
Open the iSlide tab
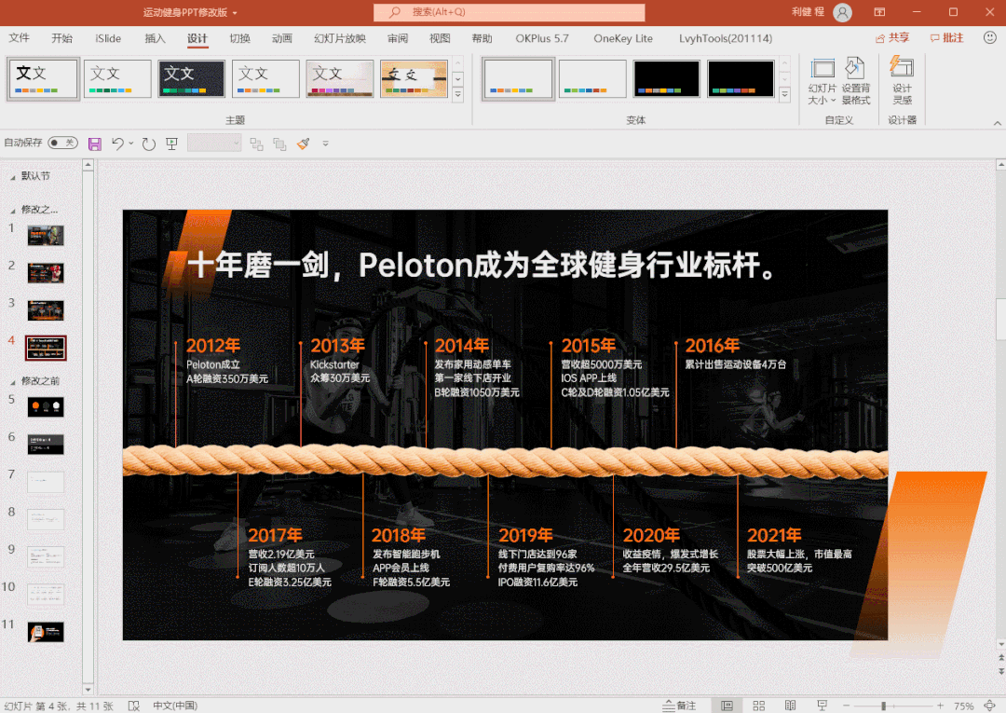(108, 38)
